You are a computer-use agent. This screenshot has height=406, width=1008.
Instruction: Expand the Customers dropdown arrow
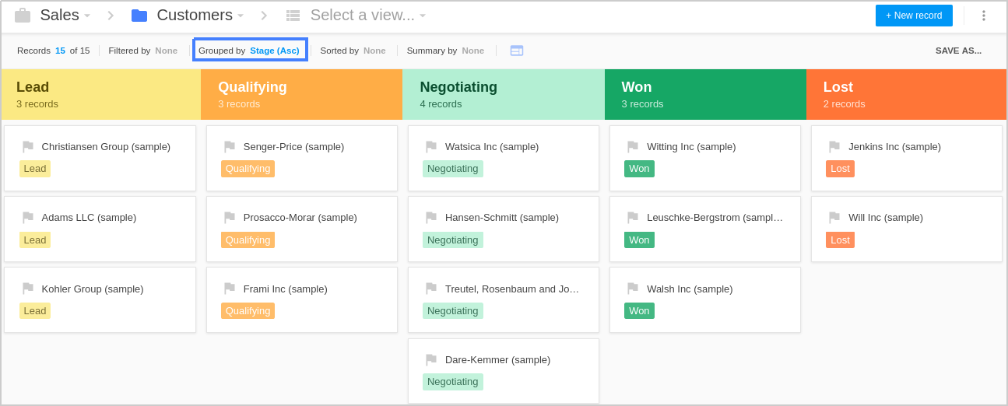pos(241,16)
